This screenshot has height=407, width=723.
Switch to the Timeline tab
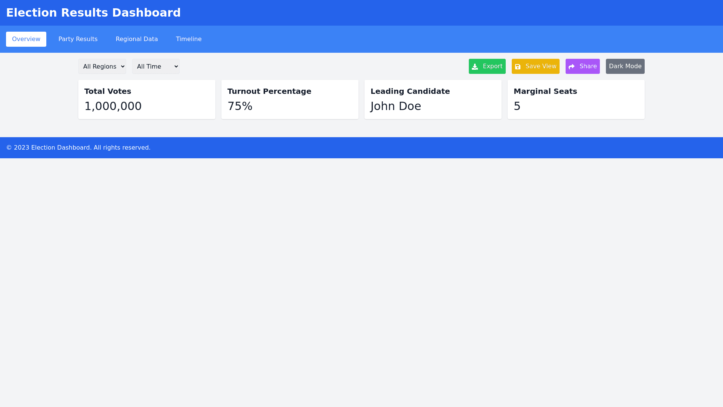tap(189, 39)
